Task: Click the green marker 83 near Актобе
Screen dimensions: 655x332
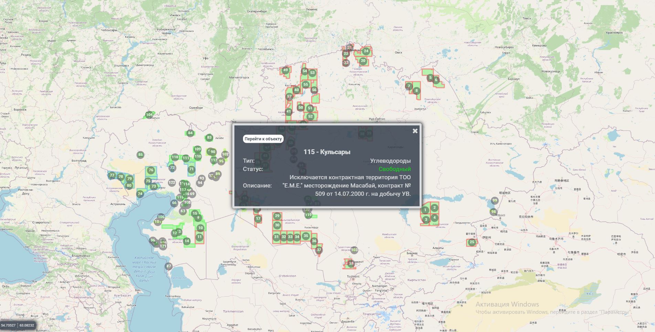Action: click(x=209, y=138)
